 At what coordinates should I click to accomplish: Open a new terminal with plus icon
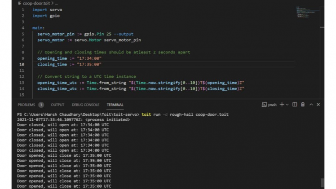point(282,105)
